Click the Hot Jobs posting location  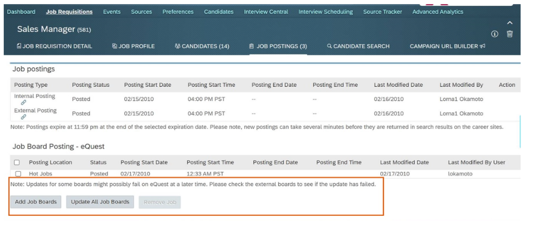tap(40, 173)
